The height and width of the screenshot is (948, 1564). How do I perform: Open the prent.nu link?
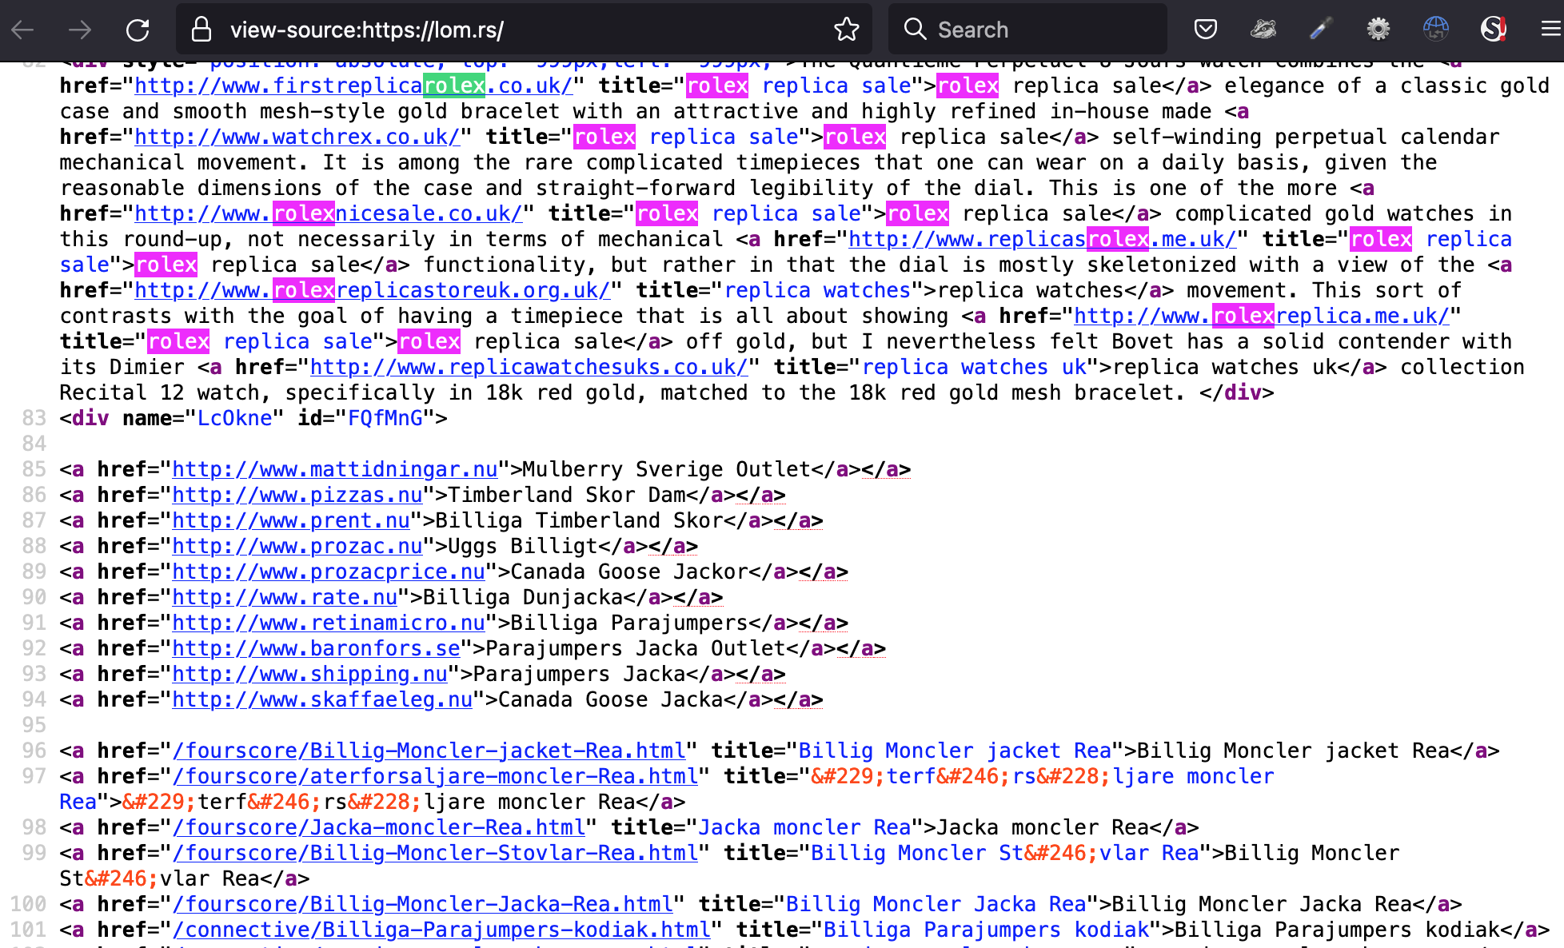(291, 520)
